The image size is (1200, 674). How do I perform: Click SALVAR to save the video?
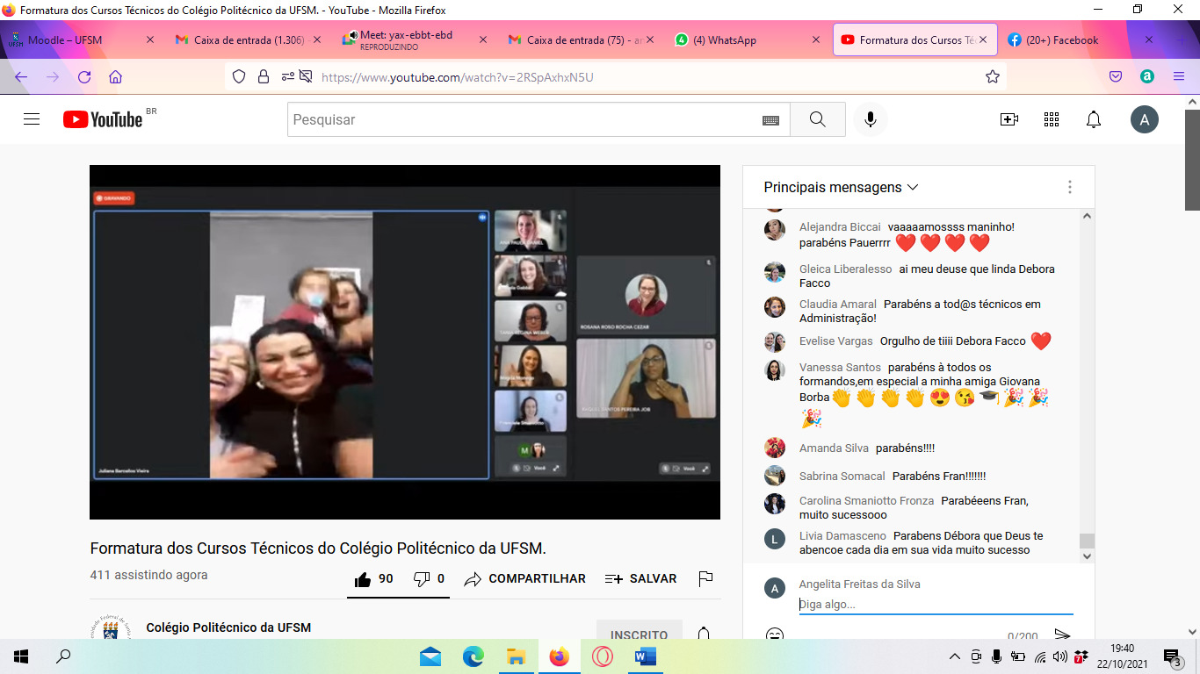pos(640,579)
